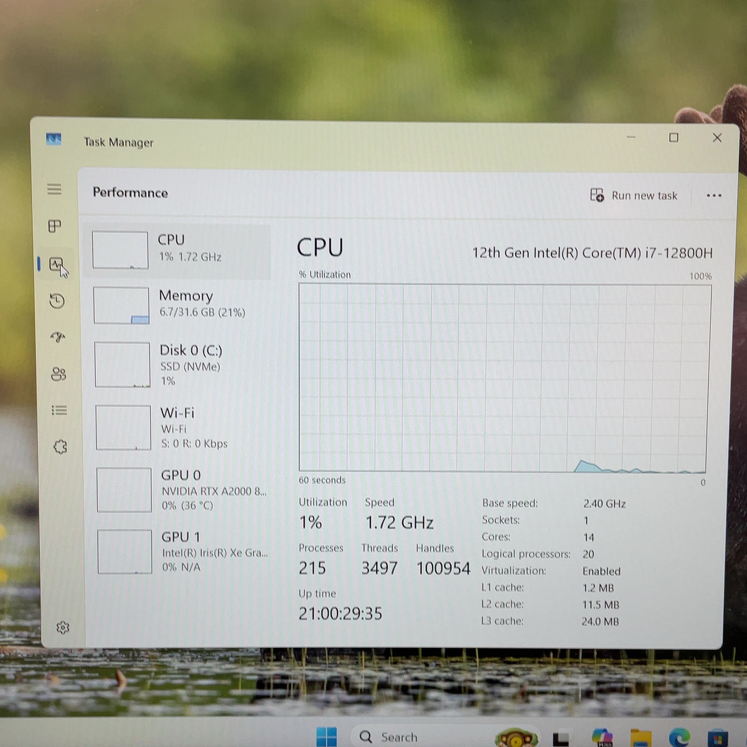Click the Utilization value 1%
This screenshot has width=747, height=747.
310,522
